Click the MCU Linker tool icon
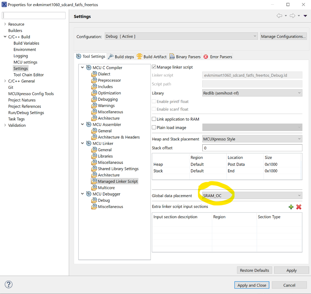 89,144
